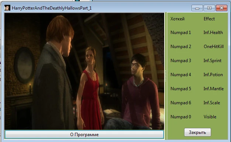Screen dimensions: 231x142
Task: Select the 'Numpad 0' hotkey label
Action: 181,117
